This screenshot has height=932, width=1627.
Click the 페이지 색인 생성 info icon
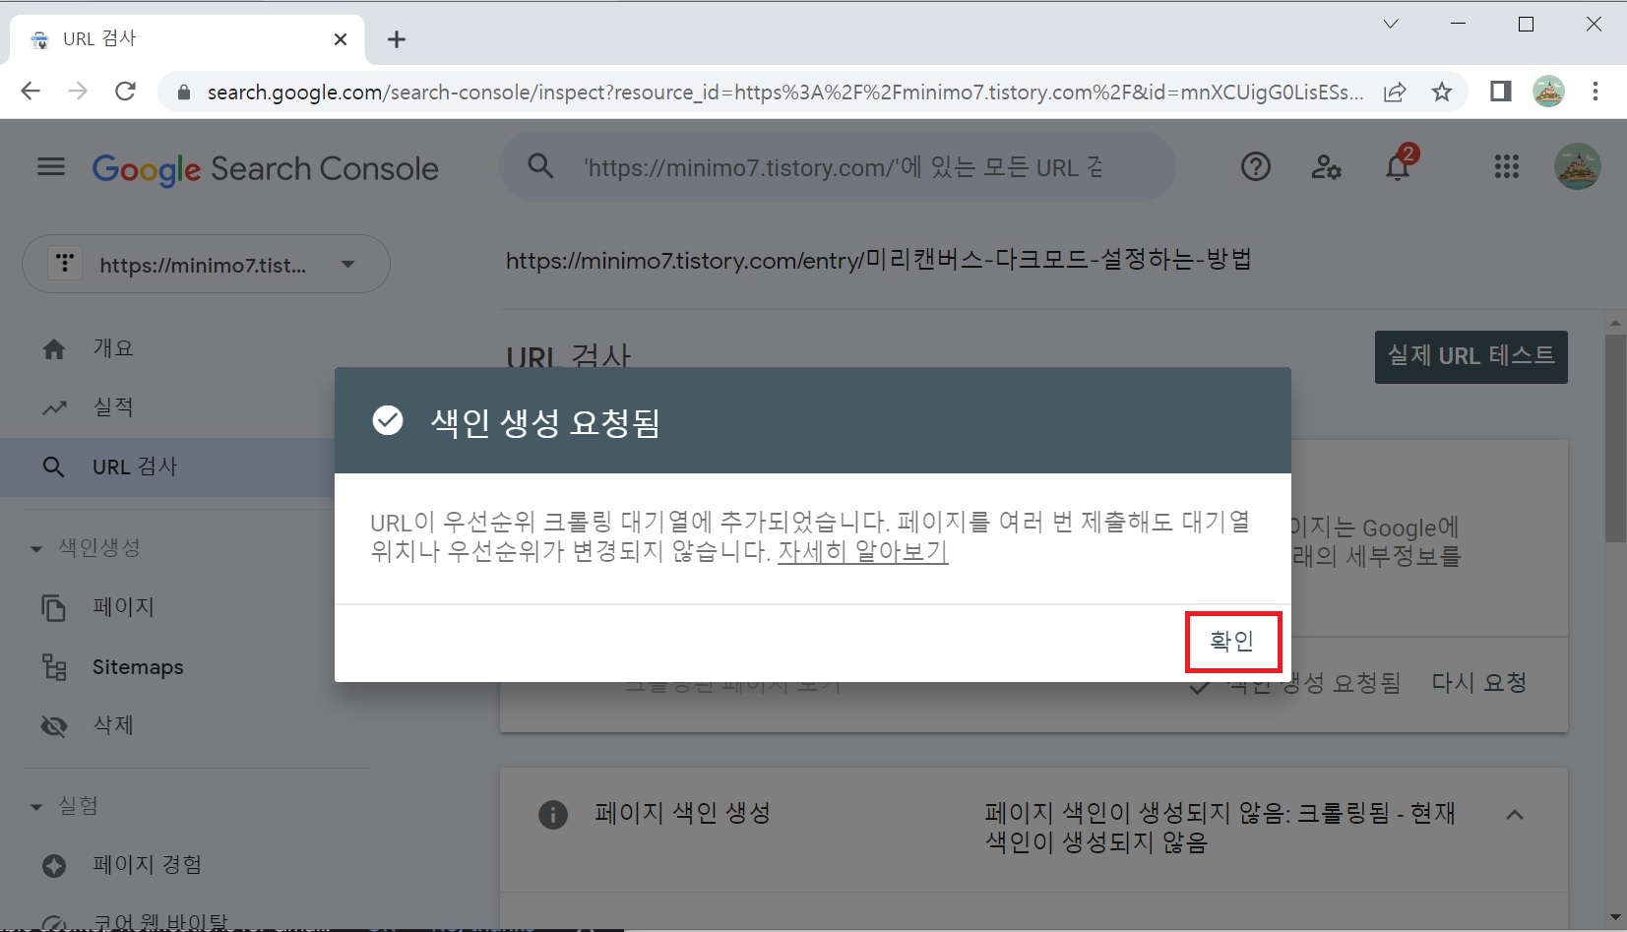[553, 815]
